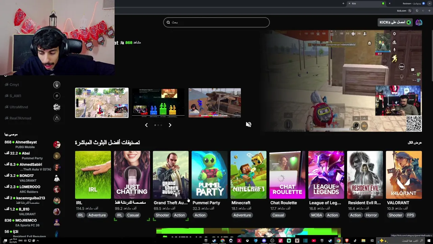Open MOJREMCO channel avatar in sidebar

[57, 223]
